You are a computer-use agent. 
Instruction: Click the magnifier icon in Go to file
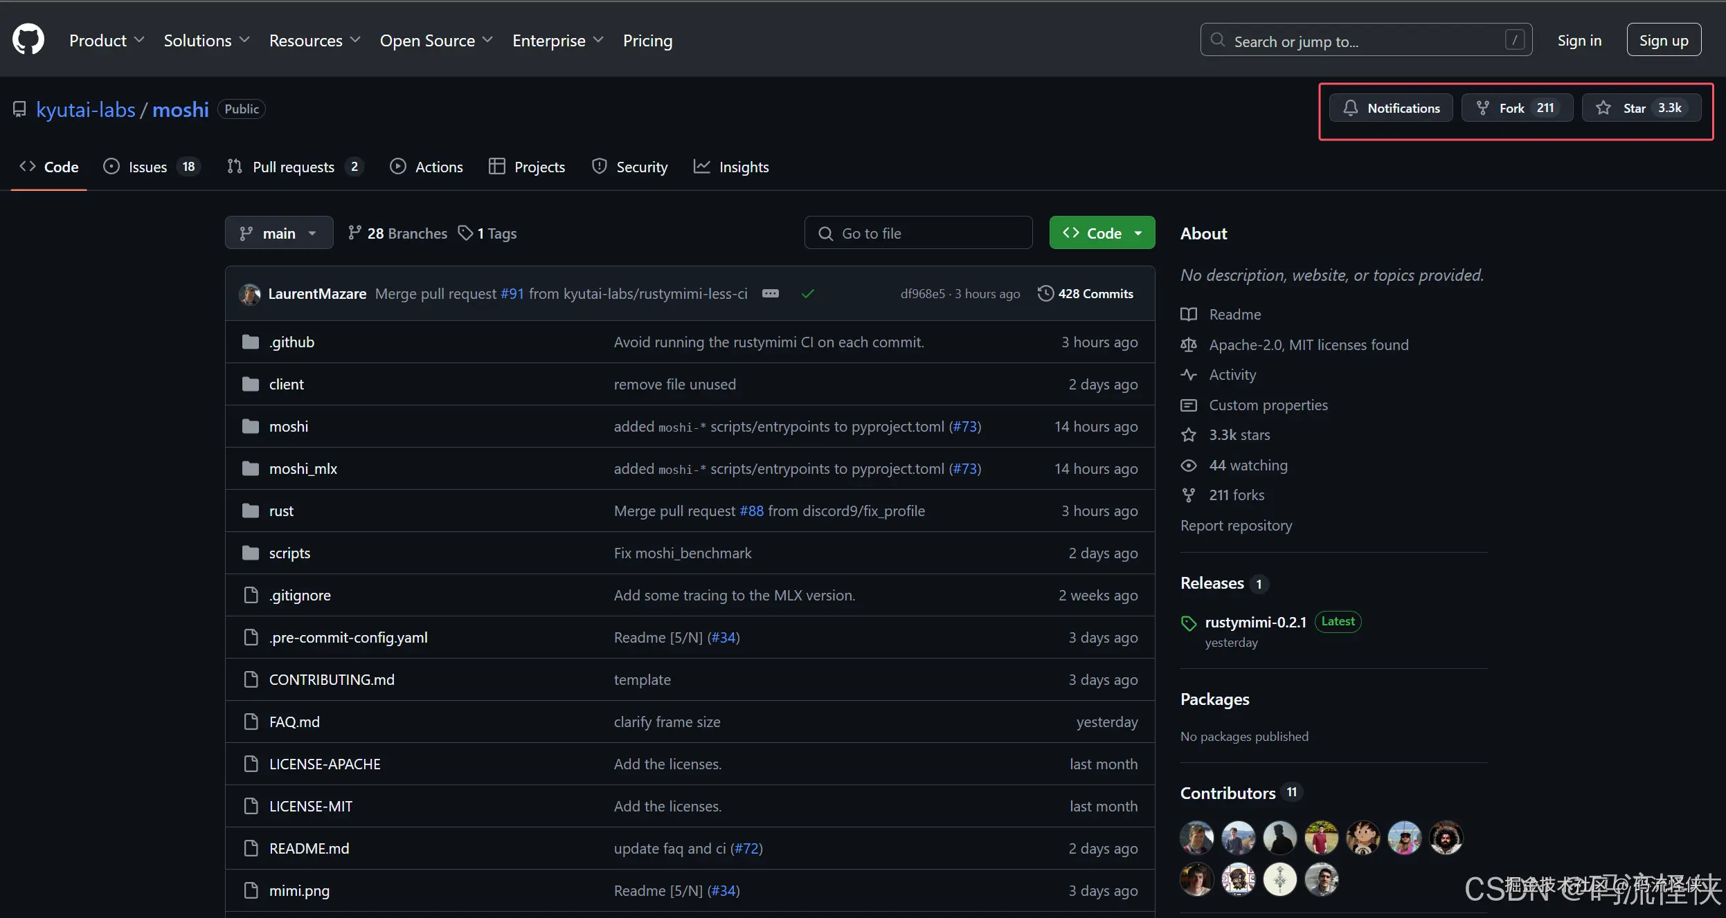coord(825,234)
